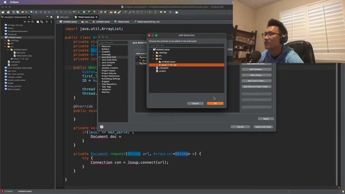Minimize the Navigator view
This screenshot has height=194, width=345.
47,17
